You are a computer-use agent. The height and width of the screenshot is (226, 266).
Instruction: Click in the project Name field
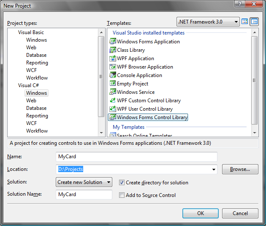136,157
